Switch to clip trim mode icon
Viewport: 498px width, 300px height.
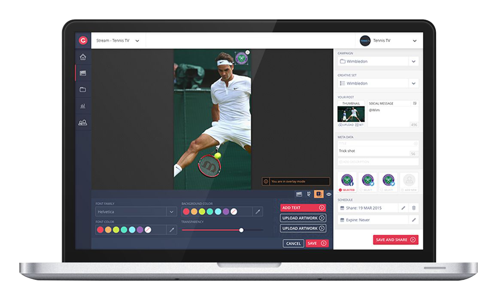(299, 194)
